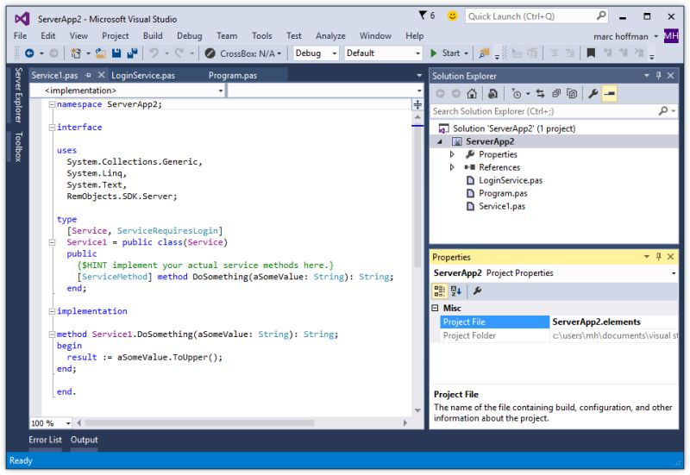
Task: Collapse the ServerApp2 project node
Action: click(440, 141)
